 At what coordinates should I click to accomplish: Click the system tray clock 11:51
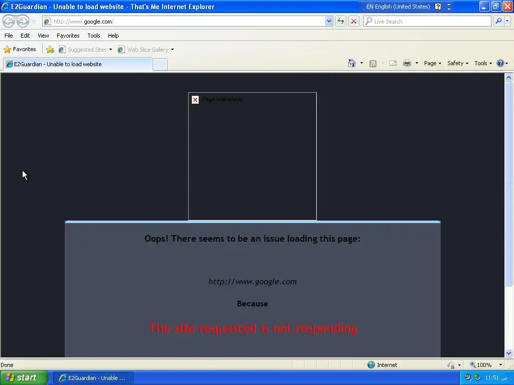click(x=496, y=378)
